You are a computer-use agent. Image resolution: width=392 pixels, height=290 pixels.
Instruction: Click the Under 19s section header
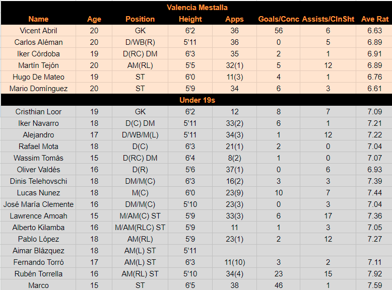coord(197,100)
